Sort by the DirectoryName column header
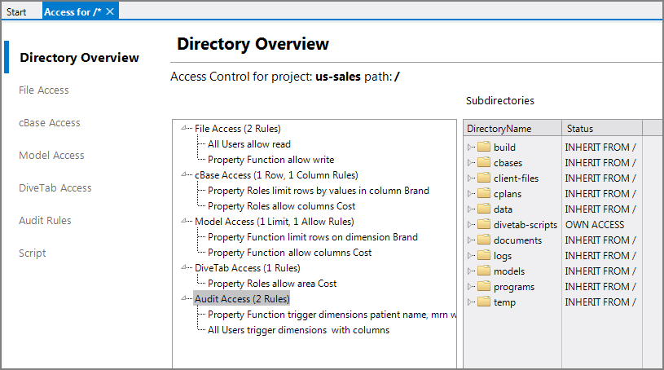This screenshot has width=664, height=370. click(x=512, y=129)
